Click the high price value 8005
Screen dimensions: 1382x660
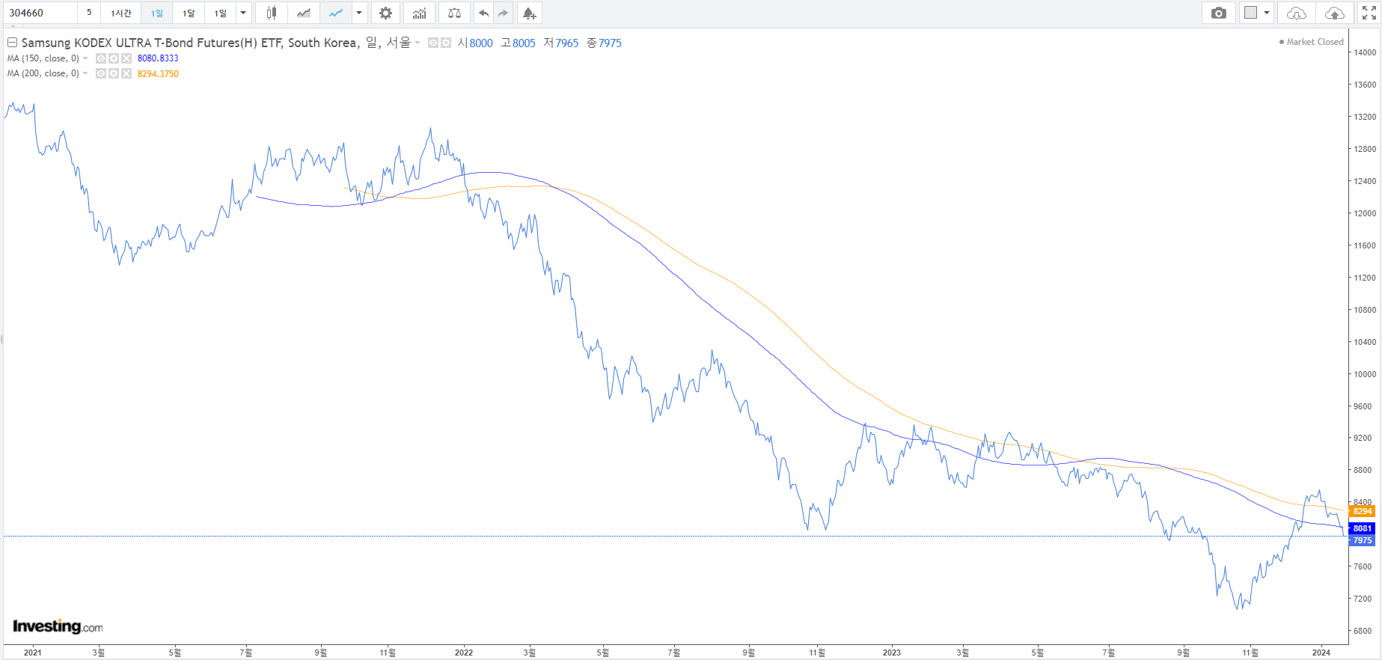pos(524,43)
